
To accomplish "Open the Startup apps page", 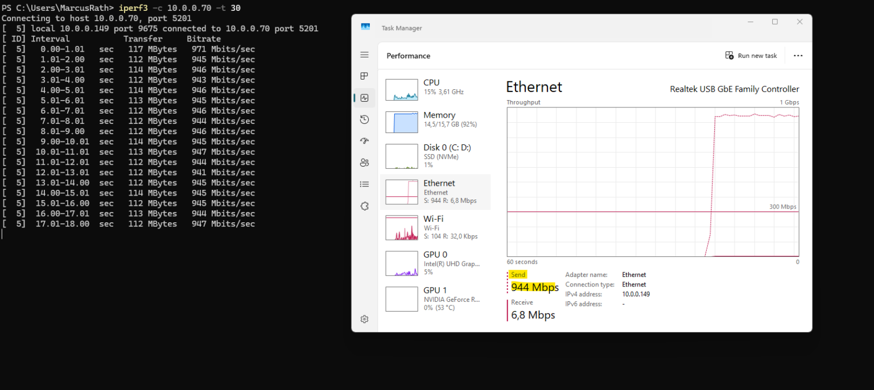I will [364, 141].
